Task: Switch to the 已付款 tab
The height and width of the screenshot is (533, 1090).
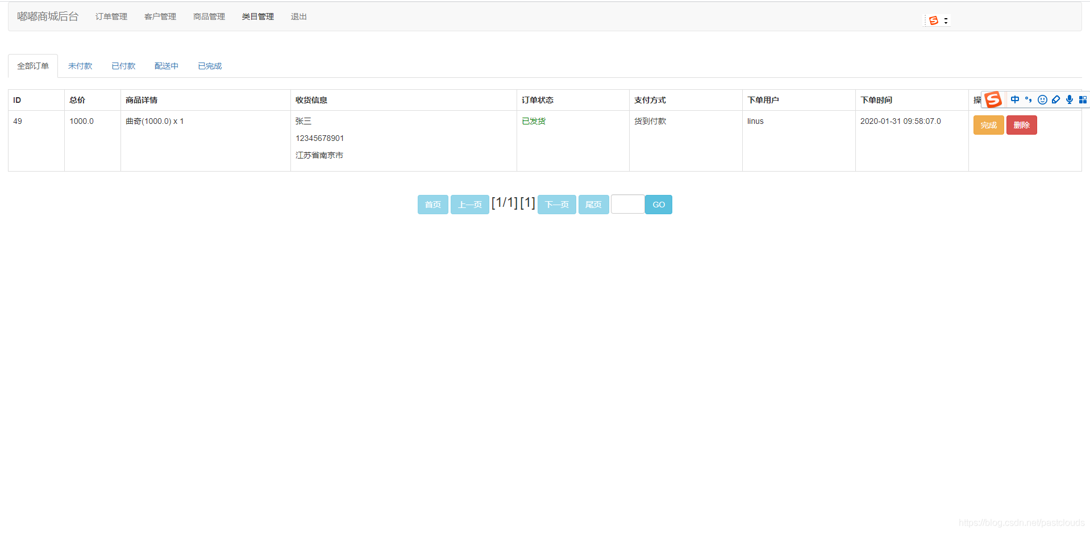Action: 123,66
